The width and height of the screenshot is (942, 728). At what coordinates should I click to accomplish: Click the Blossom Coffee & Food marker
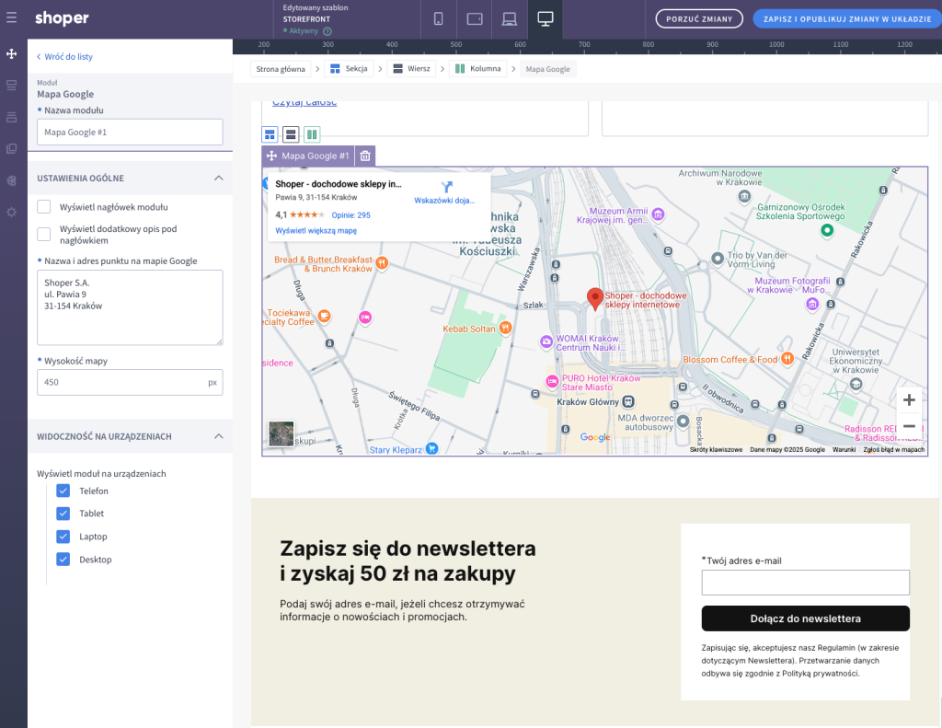point(787,359)
